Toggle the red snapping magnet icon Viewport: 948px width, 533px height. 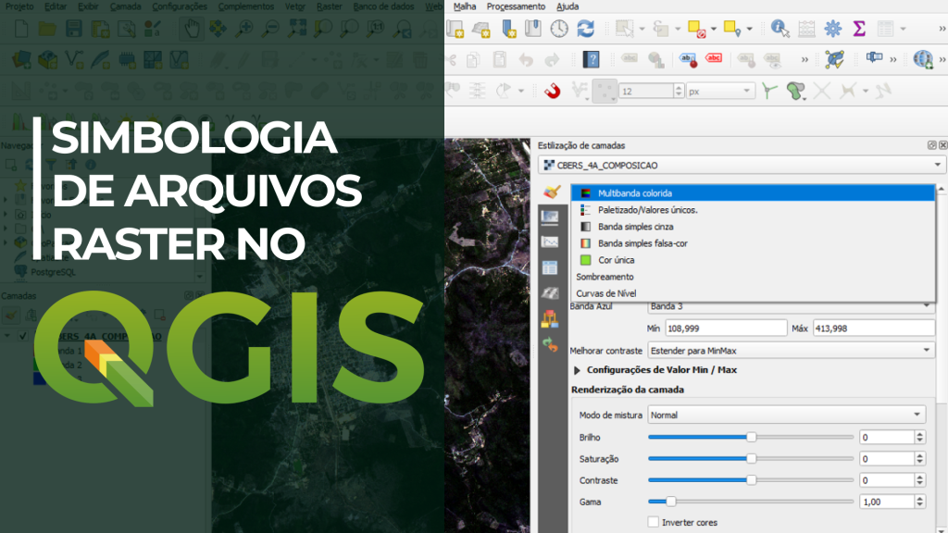[552, 91]
